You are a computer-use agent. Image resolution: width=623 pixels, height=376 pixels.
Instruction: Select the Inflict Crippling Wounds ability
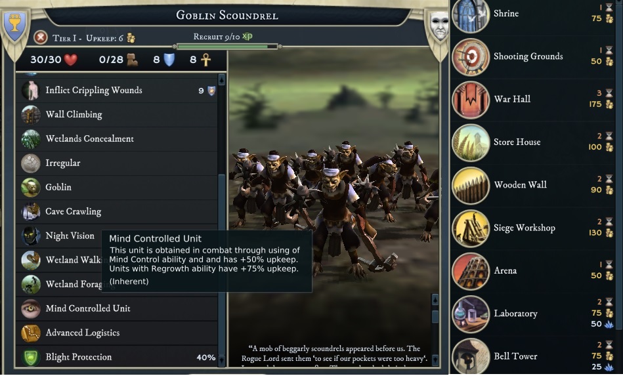click(x=117, y=91)
